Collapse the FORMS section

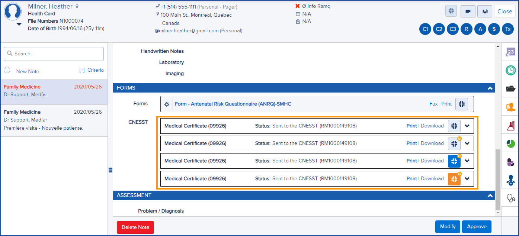[x=490, y=88]
